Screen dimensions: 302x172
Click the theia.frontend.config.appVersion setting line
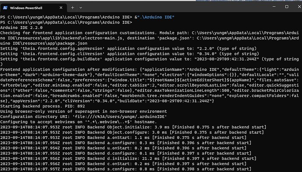(x=129, y=48)
